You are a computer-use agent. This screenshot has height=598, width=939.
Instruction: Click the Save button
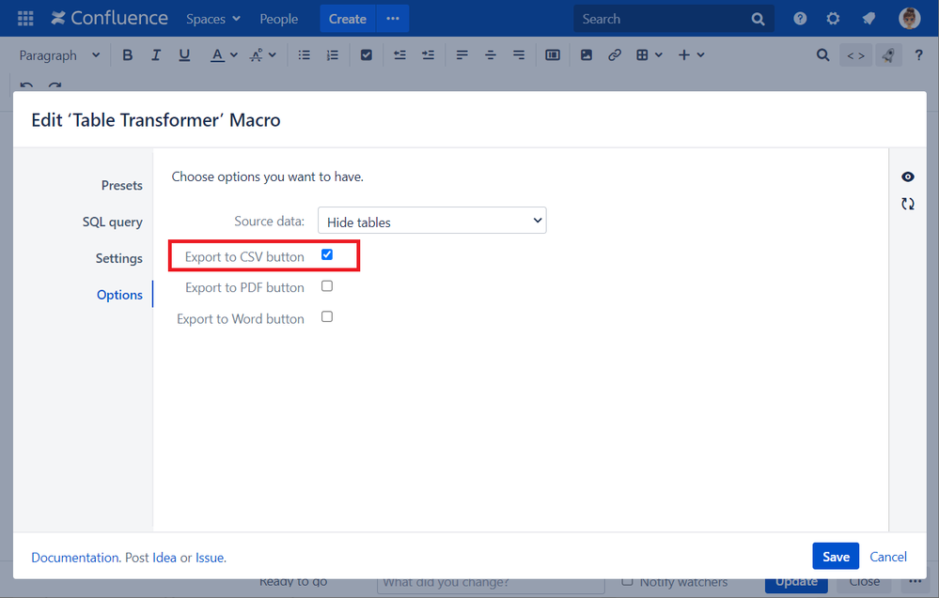[836, 557]
